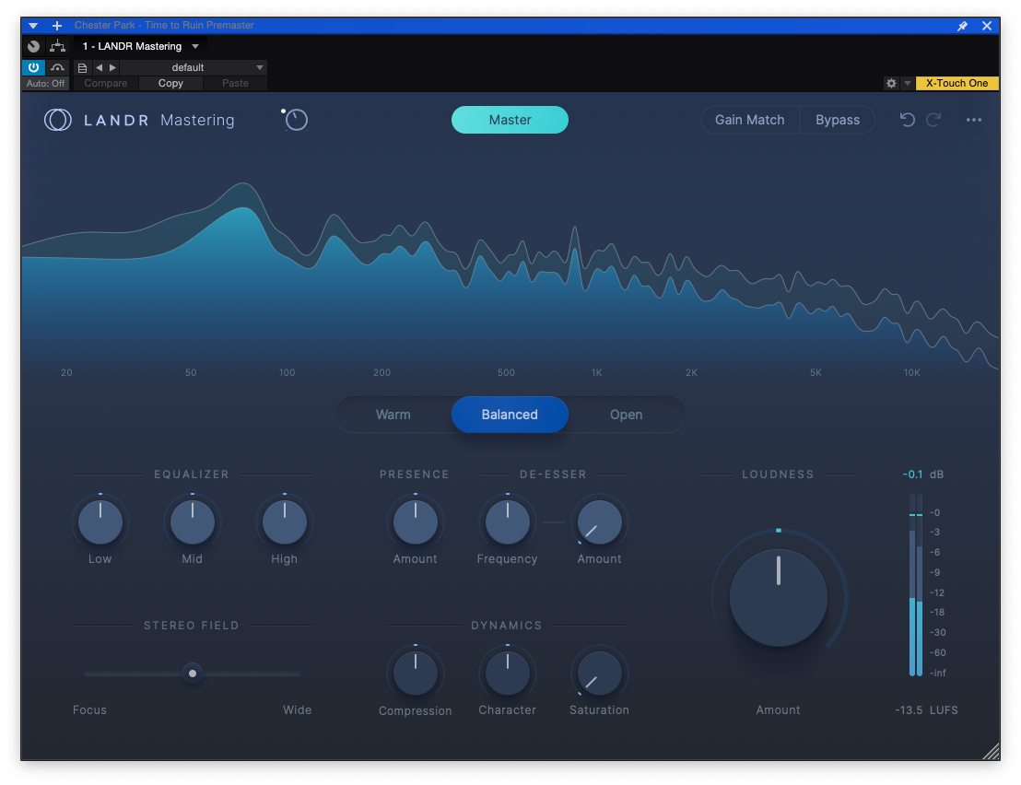Click the Master button
This screenshot has height=785, width=1021.
coord(510,120)
